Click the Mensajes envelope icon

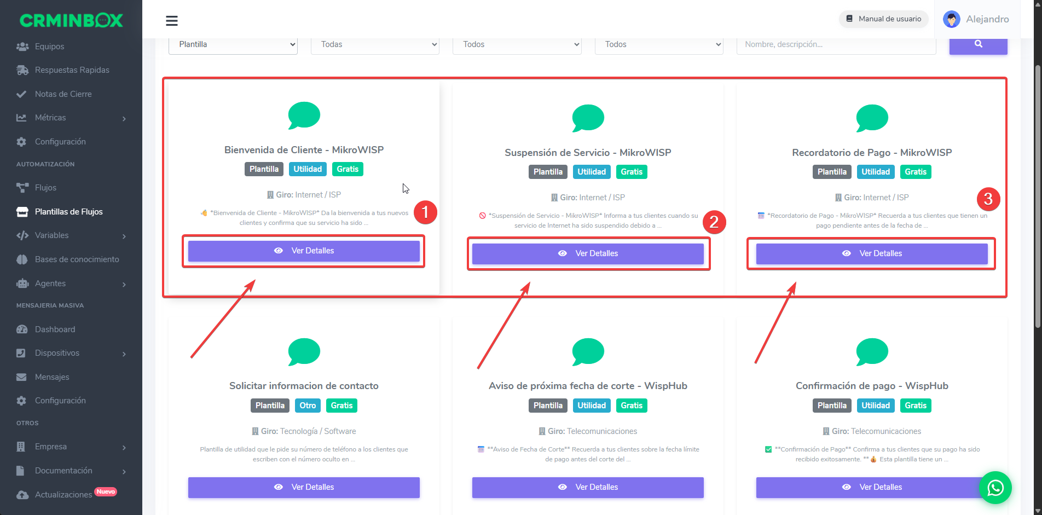pyautogui.click(x=21, y=377)
